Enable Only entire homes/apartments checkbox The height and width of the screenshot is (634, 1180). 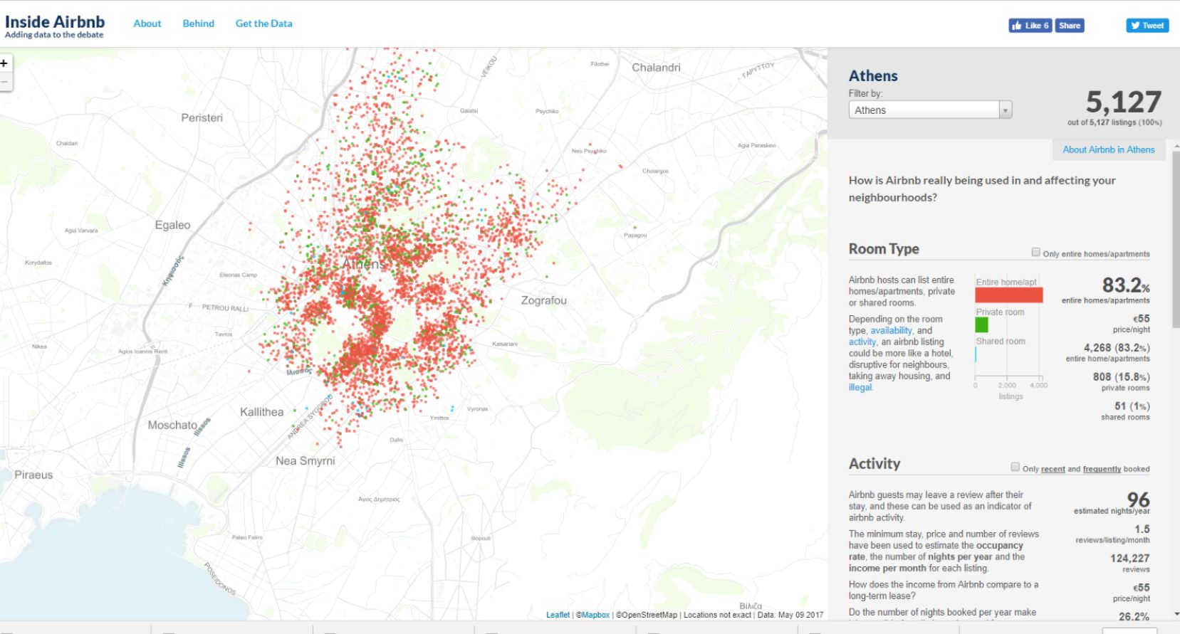[1035, 252]
